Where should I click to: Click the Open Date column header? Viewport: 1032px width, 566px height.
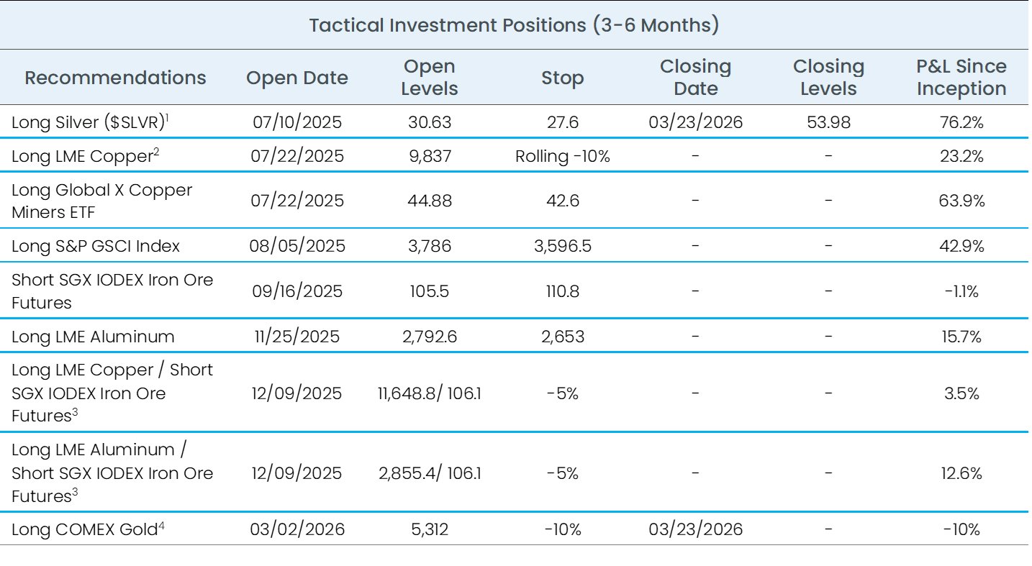click(x=297, y=78)
